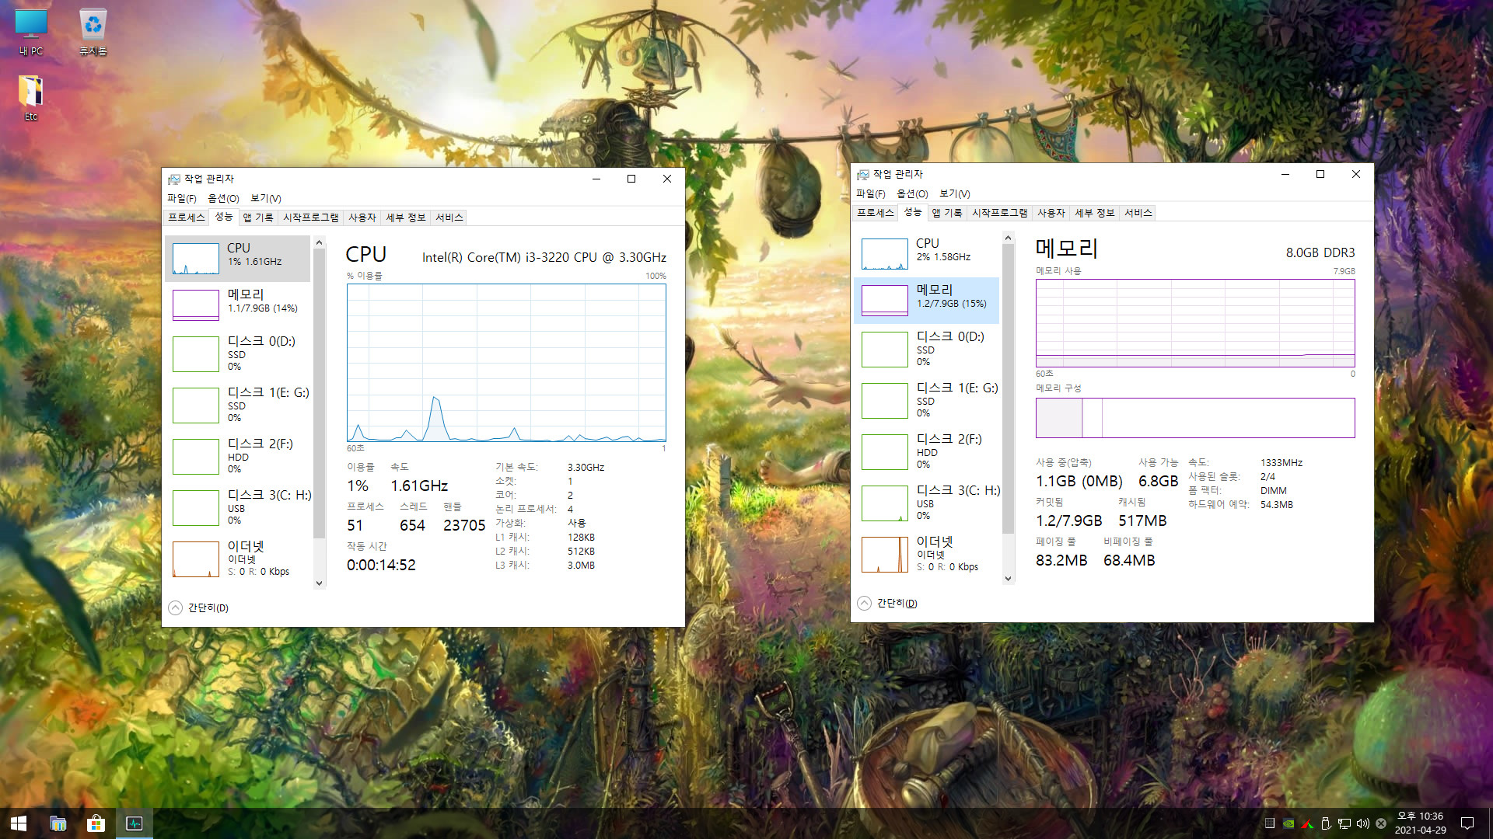This screenshot has height=839, width=1493.
Task: Select 메모리 1.1/7.9GB (14%) in left Task Manager
Action: [x=238, y=305]
